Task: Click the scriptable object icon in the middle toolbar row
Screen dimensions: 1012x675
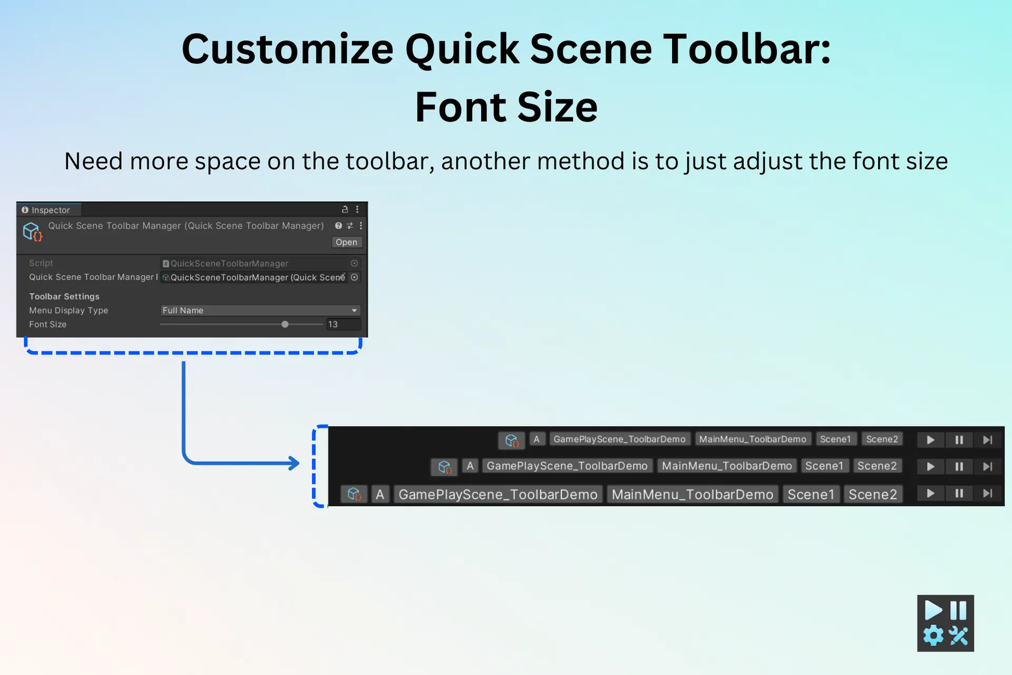Action: tap(444, 467)
